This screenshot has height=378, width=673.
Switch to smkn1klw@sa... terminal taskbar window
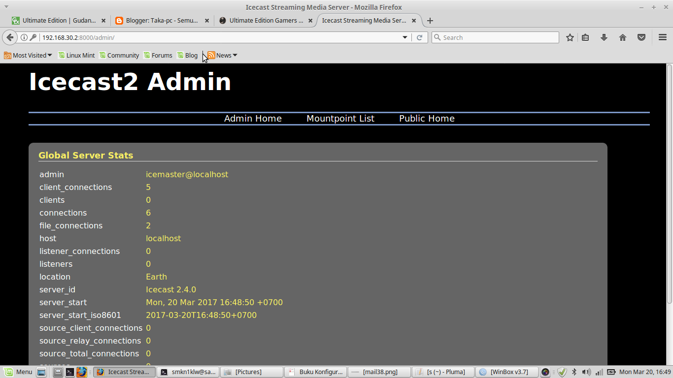pyautogui.click(x=188, y=372)
